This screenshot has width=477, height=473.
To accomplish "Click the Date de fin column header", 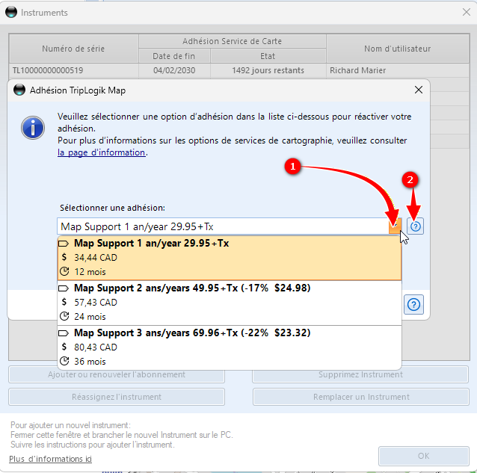I will click(x=174, y=56).
